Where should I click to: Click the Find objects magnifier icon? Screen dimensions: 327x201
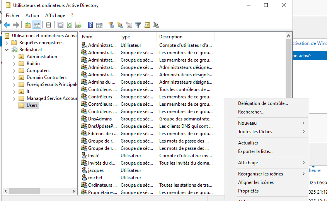[147, 25]
